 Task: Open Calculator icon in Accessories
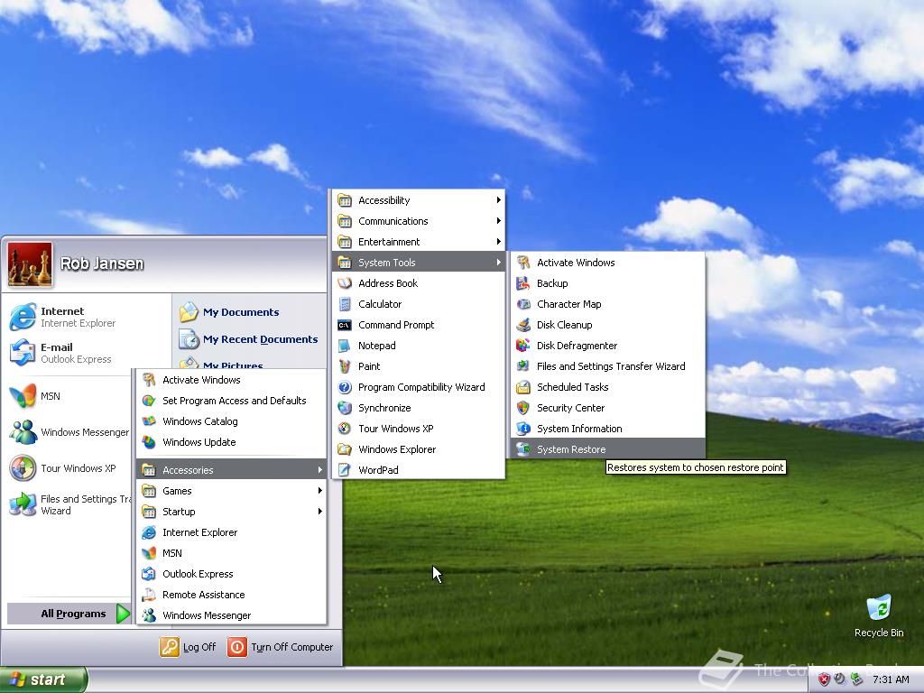(x=345, y=304)
